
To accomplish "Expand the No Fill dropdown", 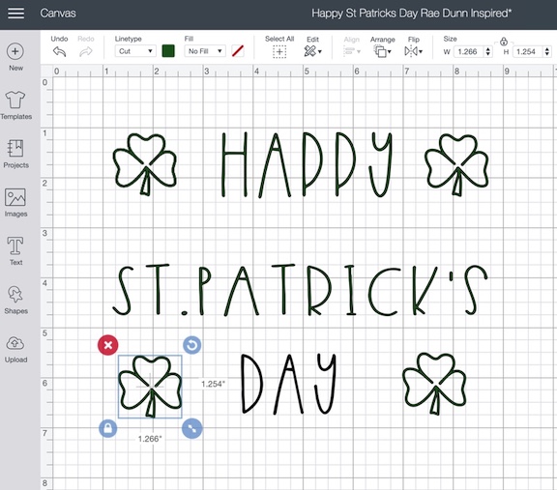I will 205,51.
